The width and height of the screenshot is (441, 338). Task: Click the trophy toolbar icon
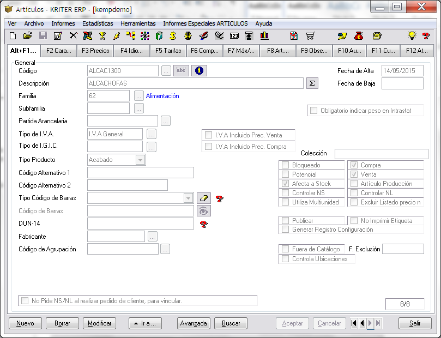coord(102,36)
